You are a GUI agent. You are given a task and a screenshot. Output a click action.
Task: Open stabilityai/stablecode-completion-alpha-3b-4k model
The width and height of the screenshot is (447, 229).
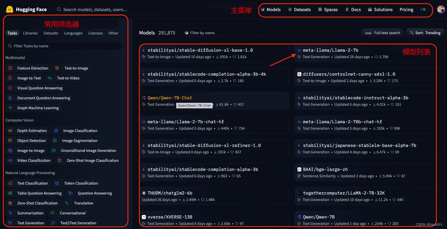pos(214,77)
